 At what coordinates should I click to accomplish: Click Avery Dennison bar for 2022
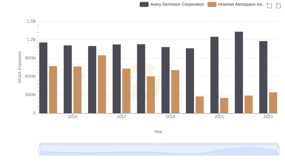pos(239,73)
